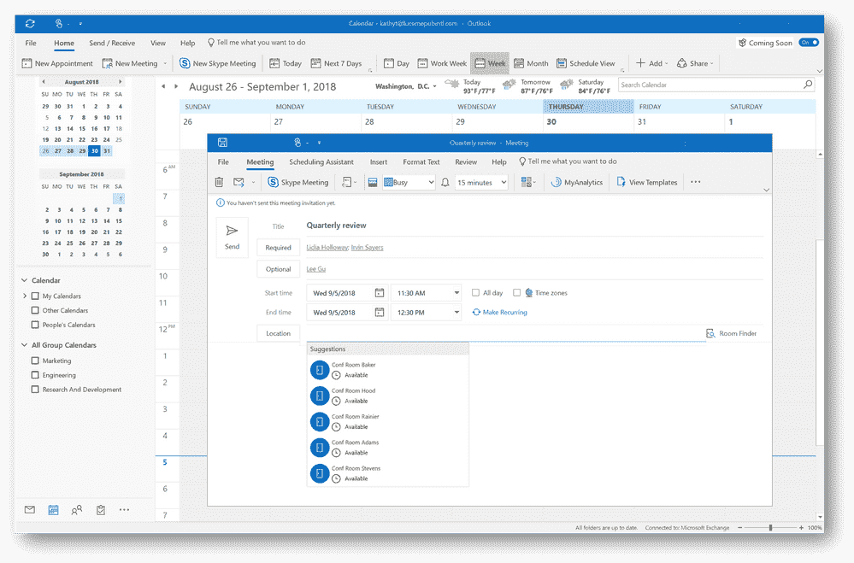Send the meeting invitation
This screenshot has height=563, width=854.
point(232,238)
